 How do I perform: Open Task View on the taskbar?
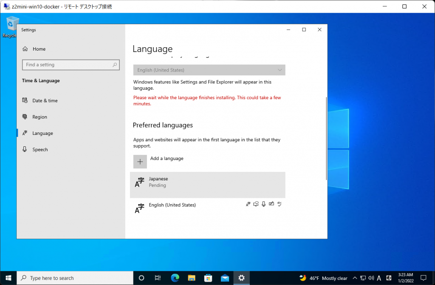tap(158, 278)
